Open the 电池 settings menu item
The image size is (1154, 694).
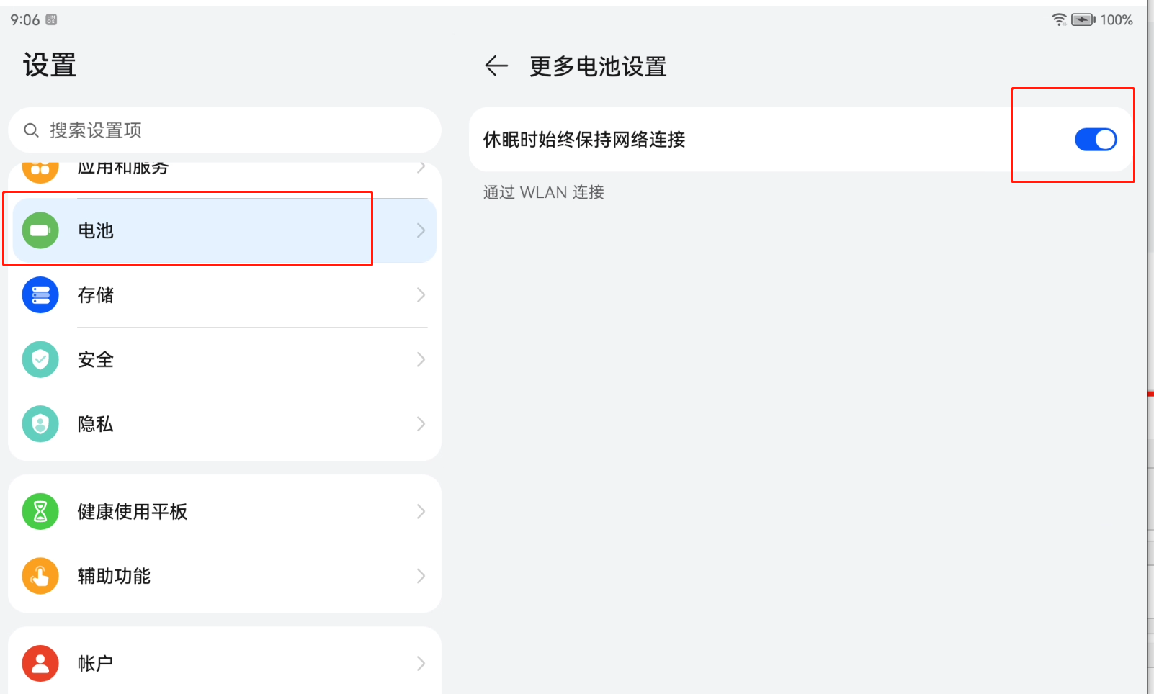coord(96,230)
